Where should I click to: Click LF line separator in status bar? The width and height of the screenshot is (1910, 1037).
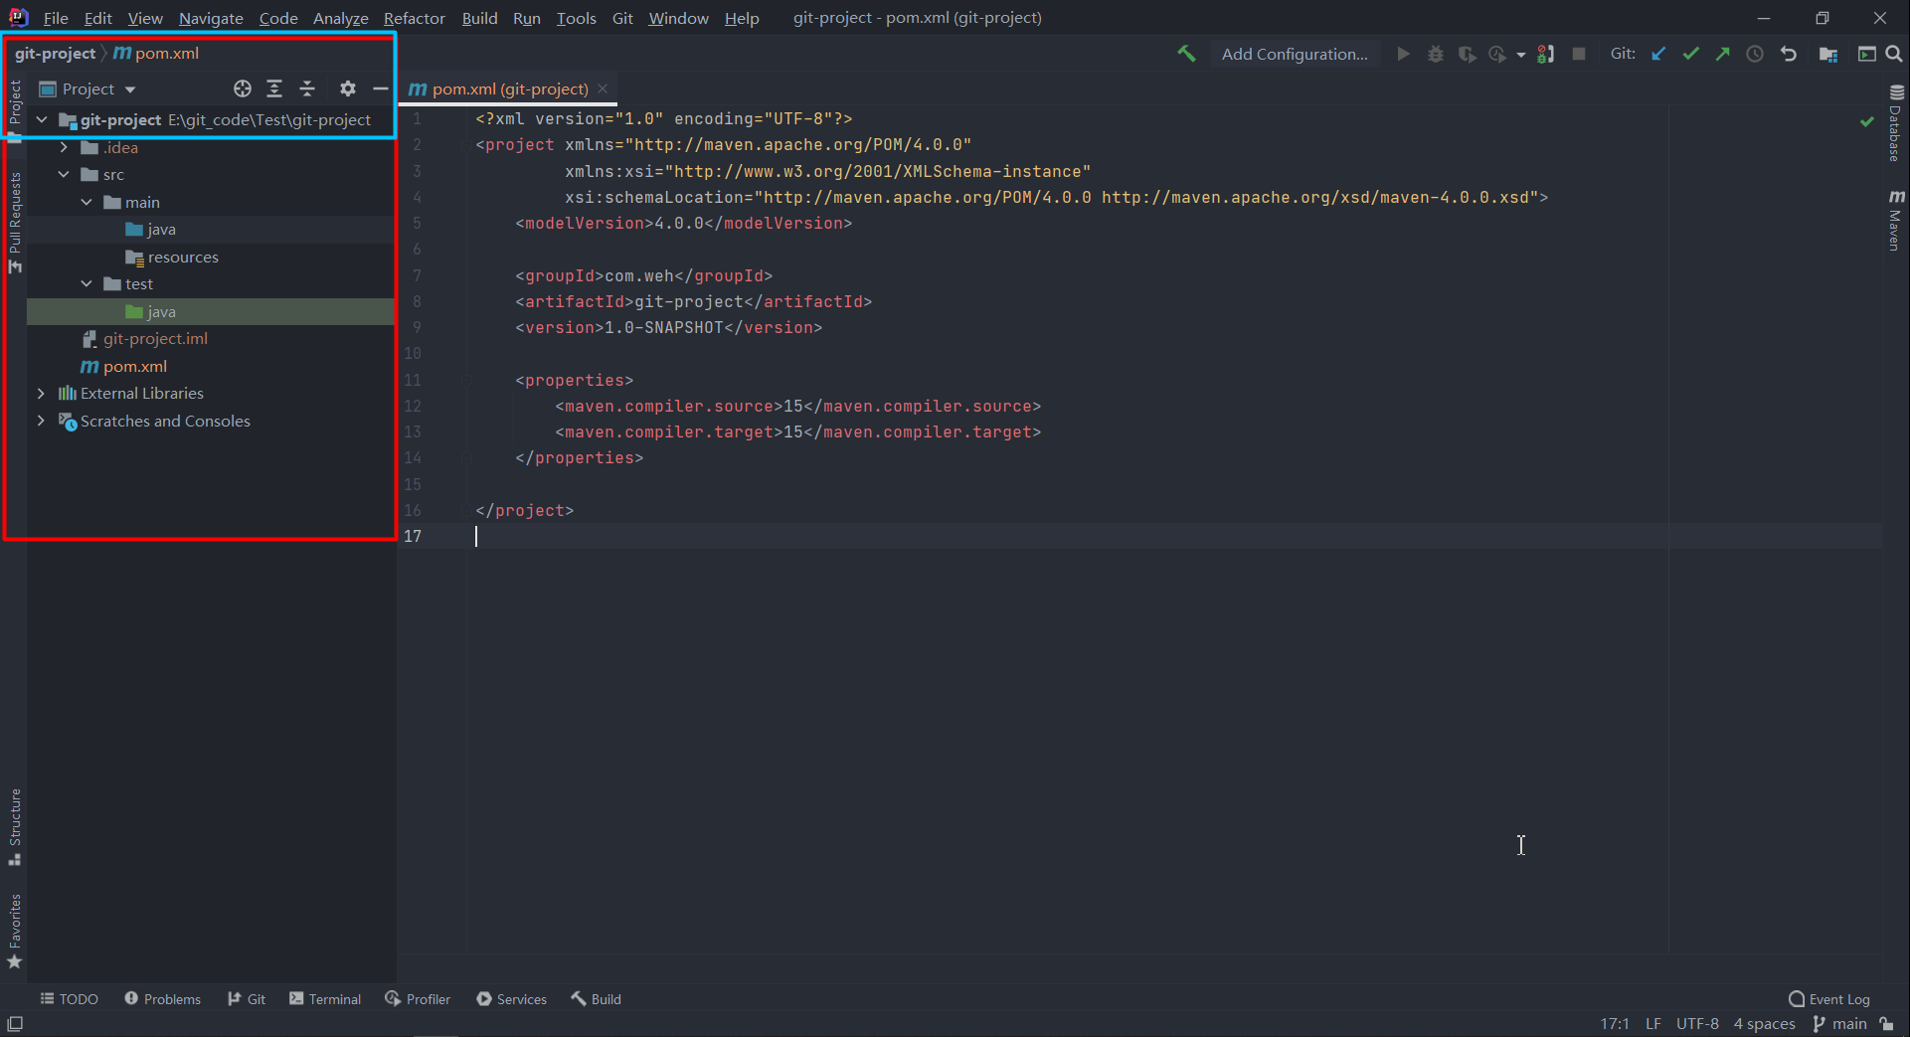point(1652,1024)
